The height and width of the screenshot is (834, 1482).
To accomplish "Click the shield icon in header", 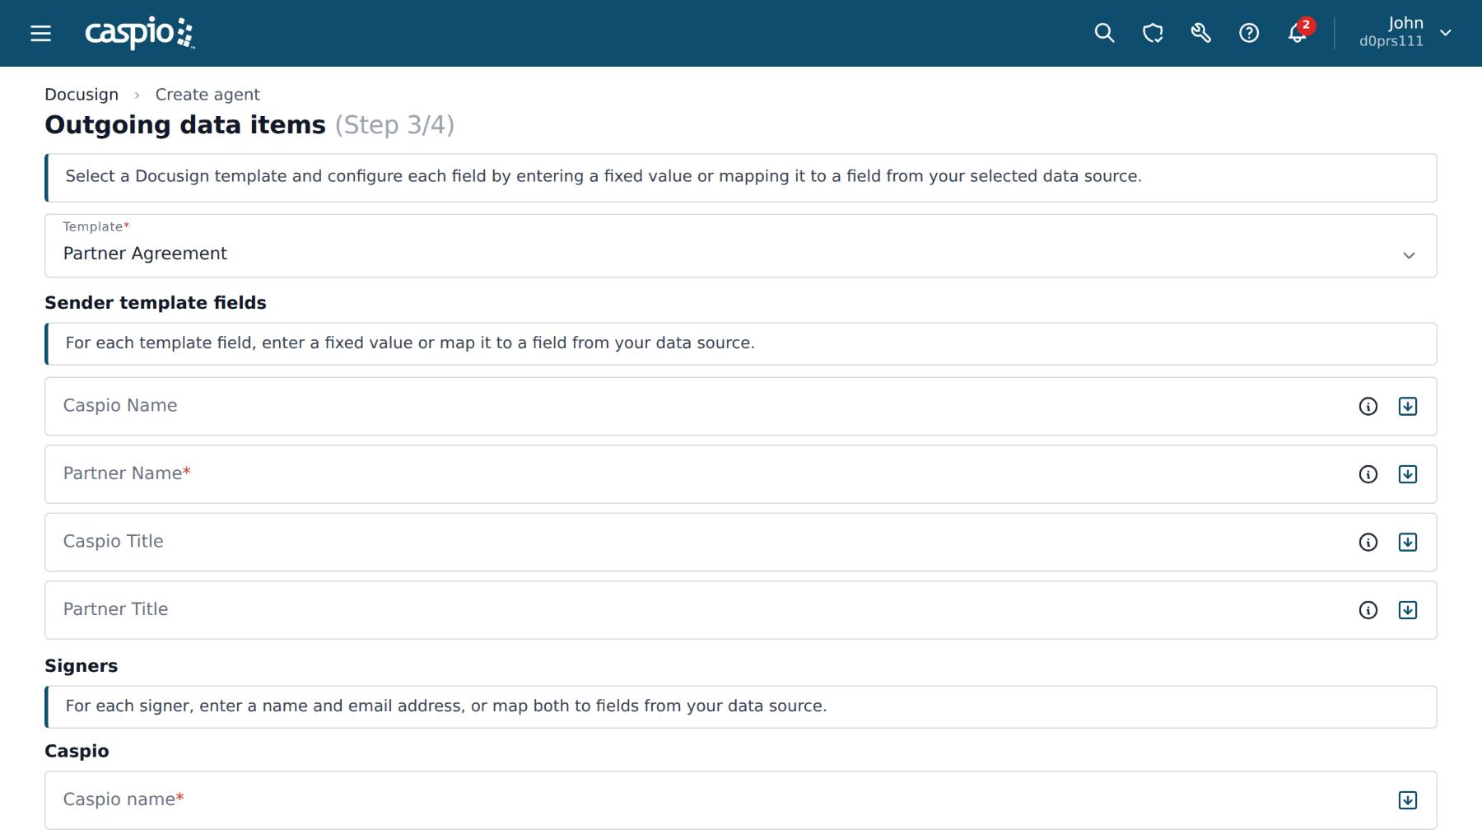I will pos(1153,33).
